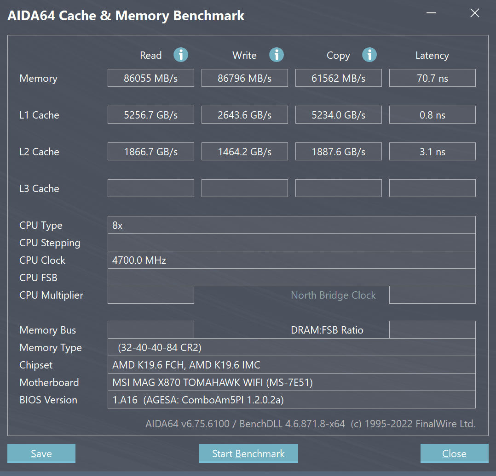The height and width of the screenshot is (476, 496).
Task: Click Motherboard value MSI MAG X870 TOMAHAWK
Action: pyautogui.click(x=292, y=382)
